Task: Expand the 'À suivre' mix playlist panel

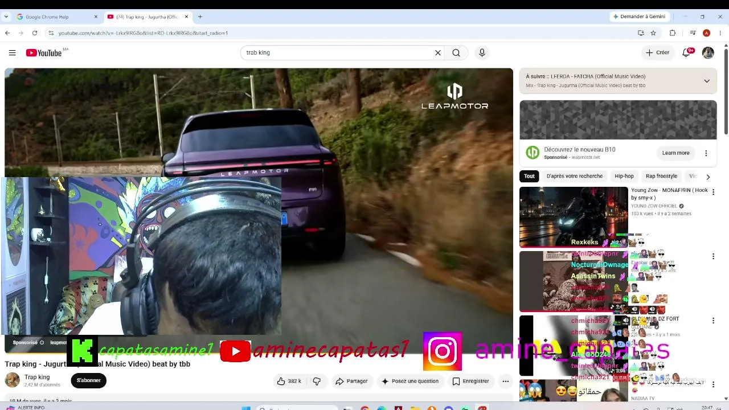Action: pyautogui.click(x=707, y=81)
